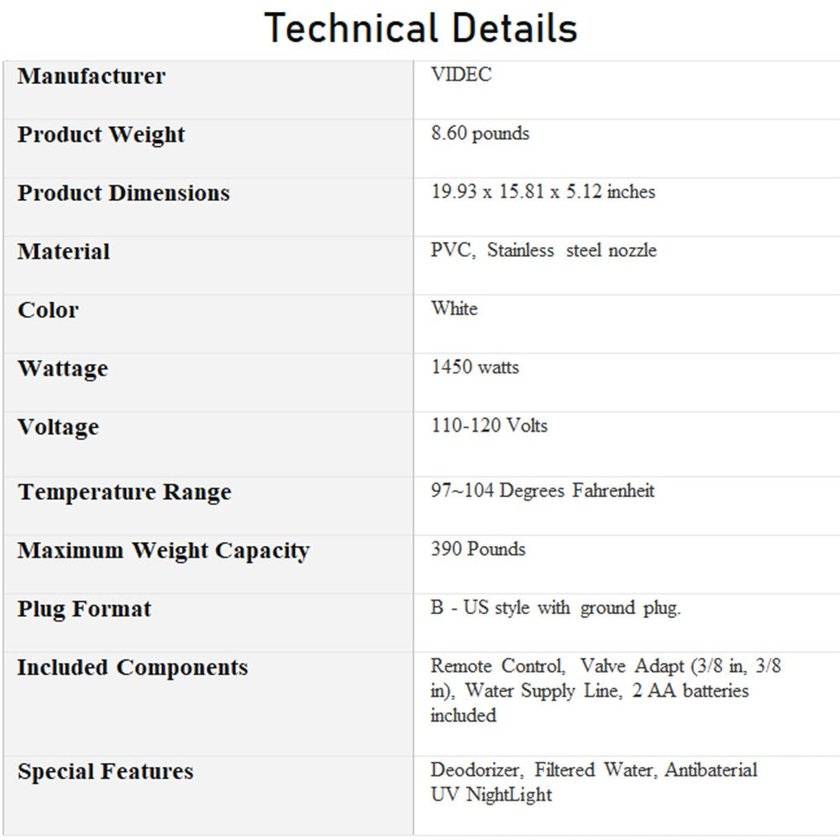Select the Product Weight label
Screen dimensions: 840x840
click(102, 135)
